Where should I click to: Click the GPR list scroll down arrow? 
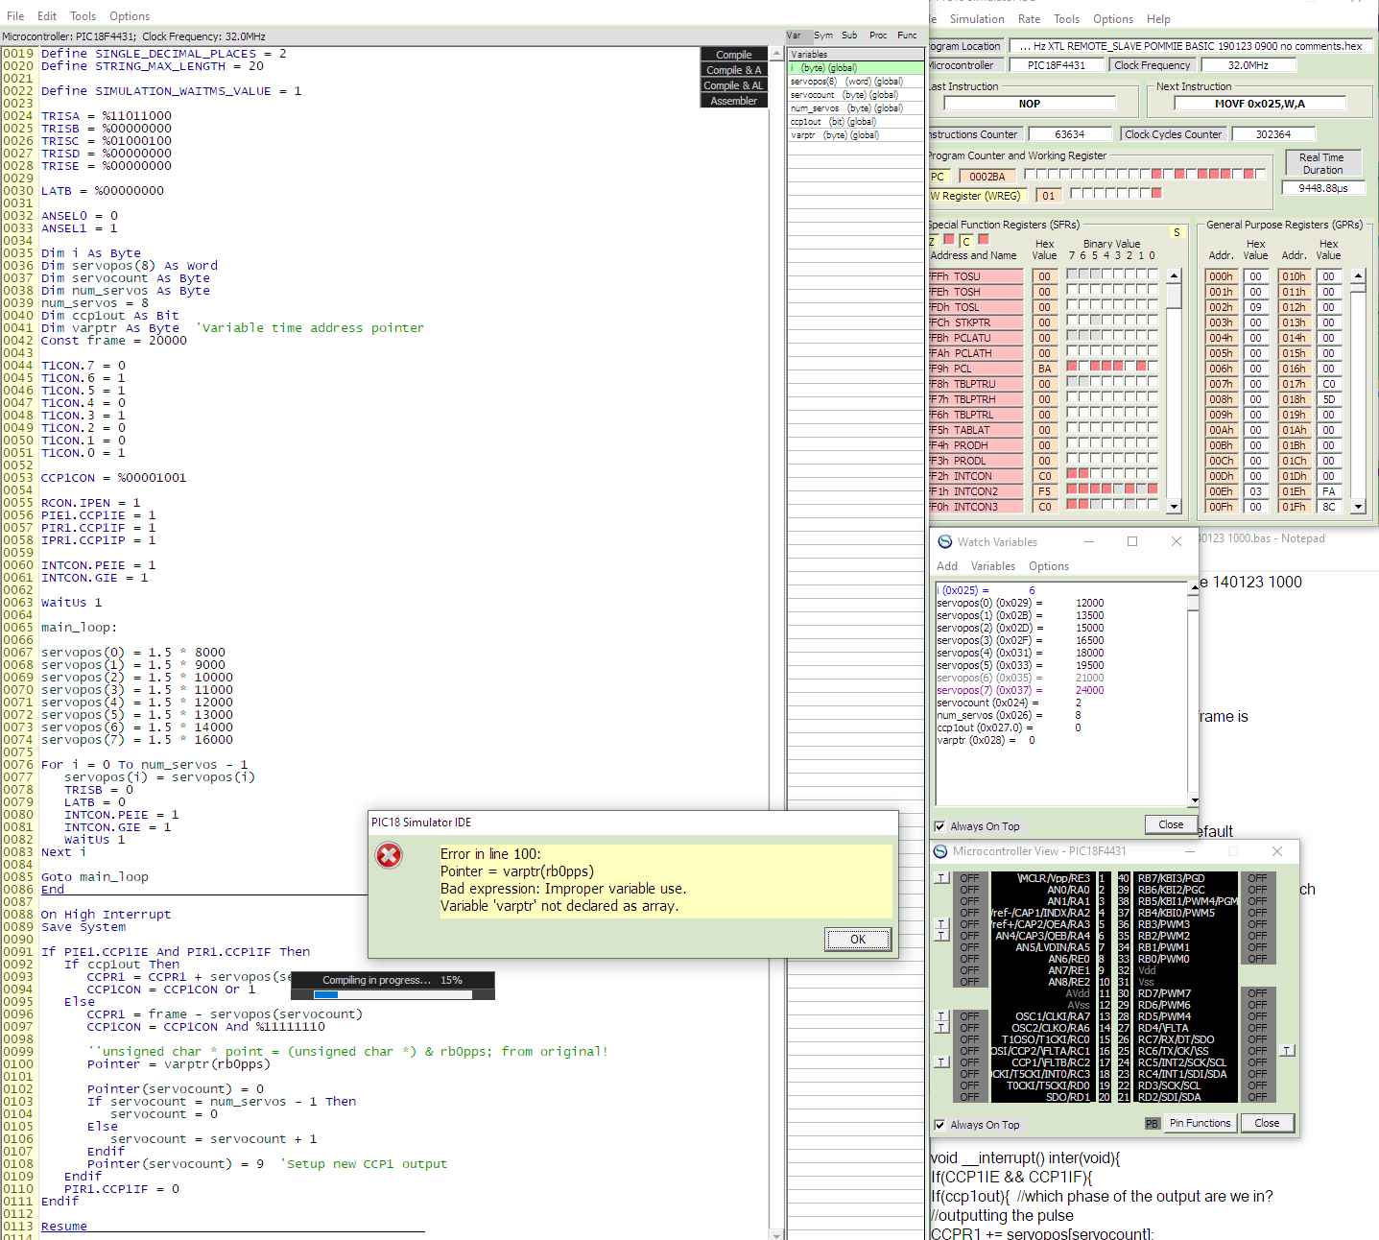[x=1357, y=506]
